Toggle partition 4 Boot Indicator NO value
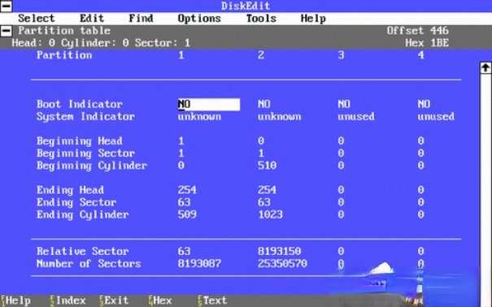Screen dimensions: 492x307 tap(424, 104)
